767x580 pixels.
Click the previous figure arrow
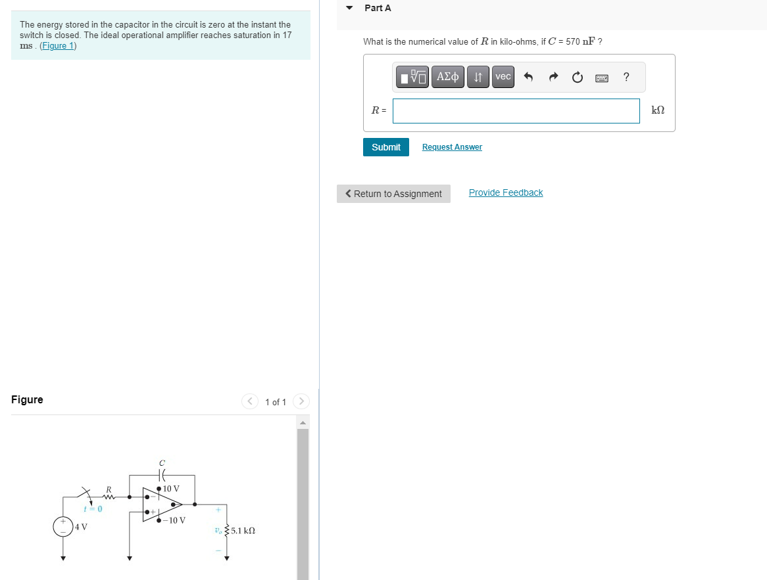pos(249,401)
